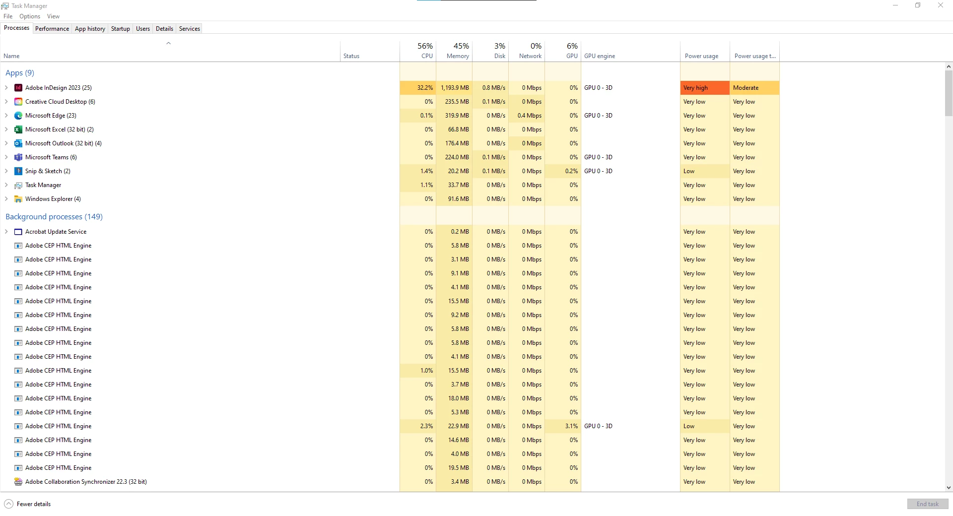Click the Very high power usage cell
Image resolution: width=953 pixels, height=516 pixels.
pos(705,88)
